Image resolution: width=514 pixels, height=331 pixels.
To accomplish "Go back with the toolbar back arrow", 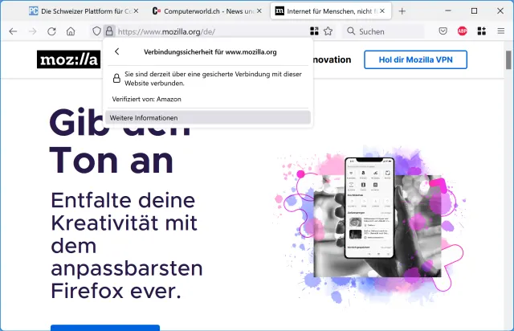I will pos(13,31).
